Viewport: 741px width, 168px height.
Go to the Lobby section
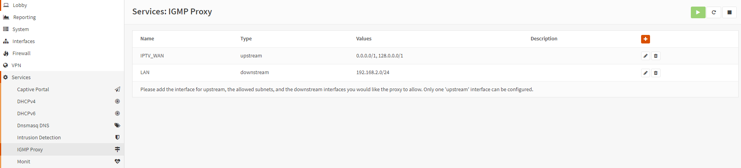(62, 5)
